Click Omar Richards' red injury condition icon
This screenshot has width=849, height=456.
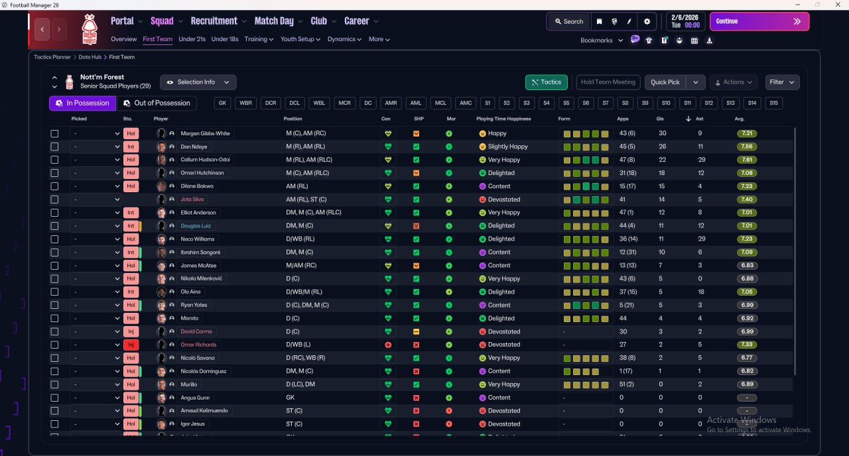[x=388, y=345]
